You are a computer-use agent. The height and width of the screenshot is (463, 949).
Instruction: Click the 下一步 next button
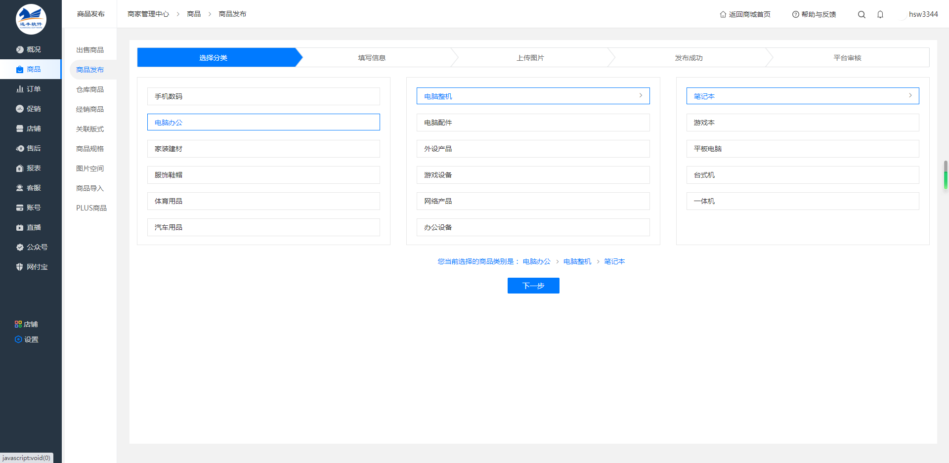(x=533, y=286)
